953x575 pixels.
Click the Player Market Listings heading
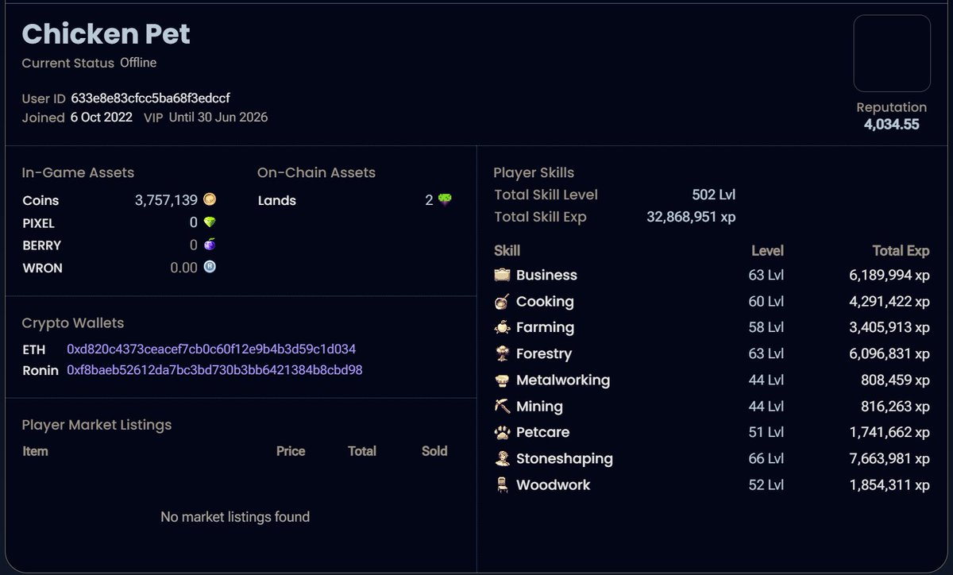click(97, 425)
